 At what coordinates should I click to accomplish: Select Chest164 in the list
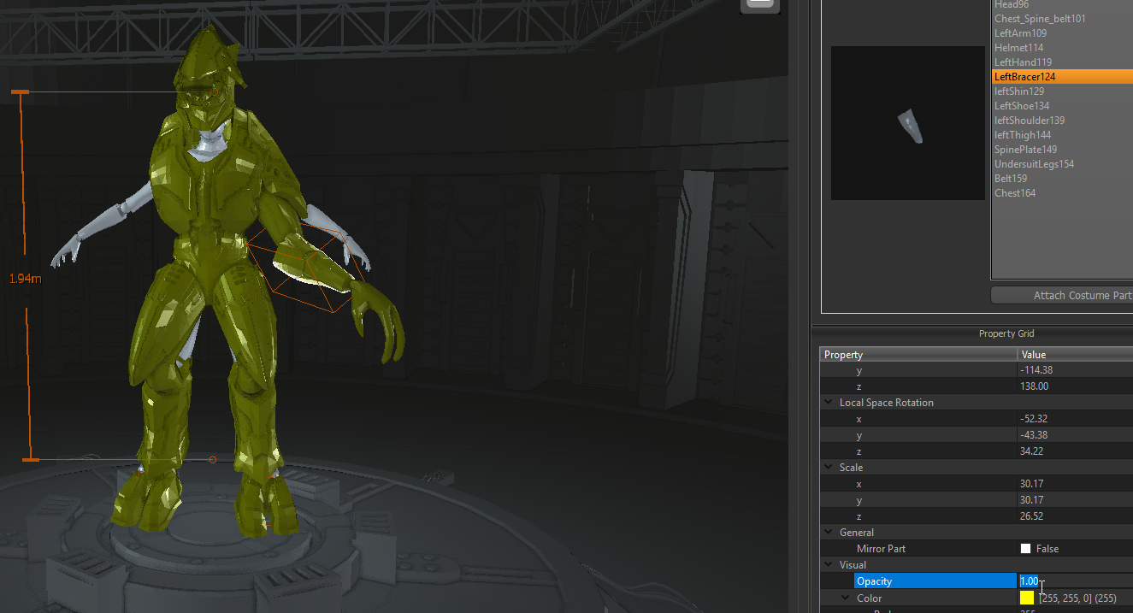[x=1015, y=193]
